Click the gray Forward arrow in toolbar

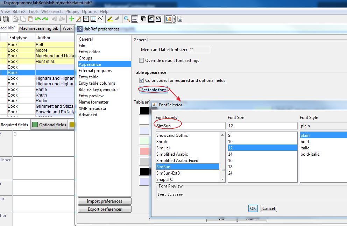click(62, 19)
